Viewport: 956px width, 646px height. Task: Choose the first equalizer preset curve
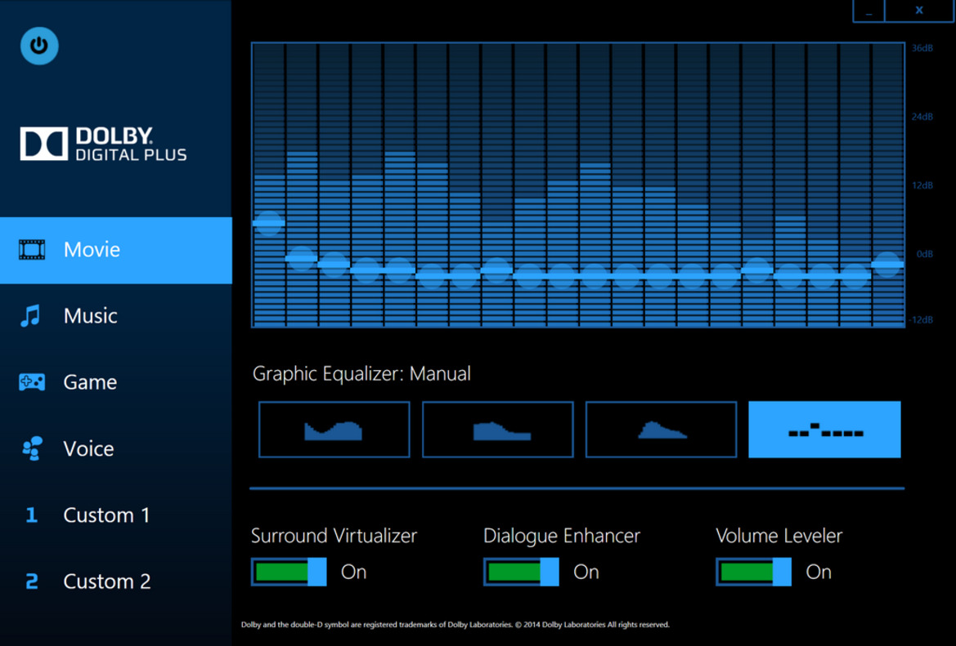[x=334, y=430]
